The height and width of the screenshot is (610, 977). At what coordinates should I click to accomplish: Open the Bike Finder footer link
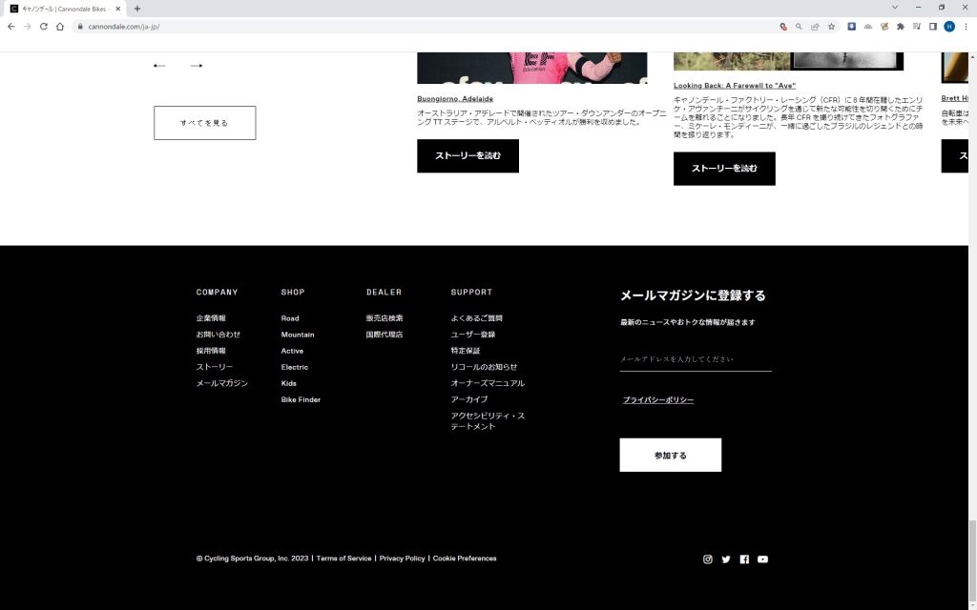coord(301,400)
